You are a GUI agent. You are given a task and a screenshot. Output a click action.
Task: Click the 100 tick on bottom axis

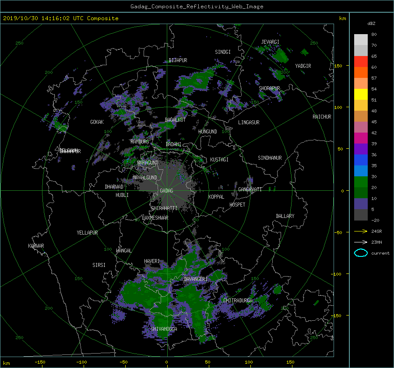(249, 362)
